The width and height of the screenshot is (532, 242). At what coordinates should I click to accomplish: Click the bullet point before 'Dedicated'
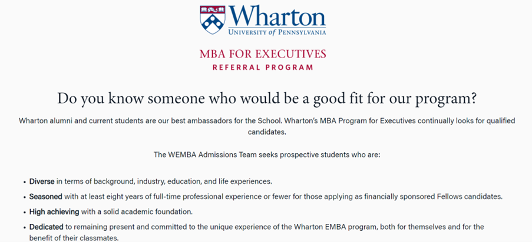(24, 227)
